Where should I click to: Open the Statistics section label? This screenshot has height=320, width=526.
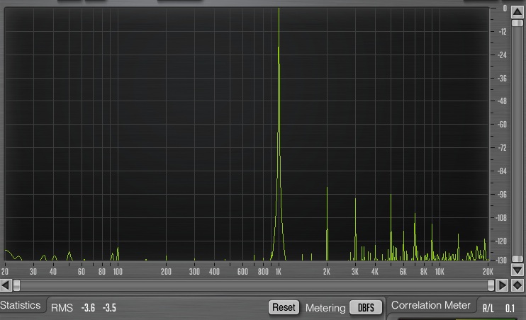click(20, 305)
